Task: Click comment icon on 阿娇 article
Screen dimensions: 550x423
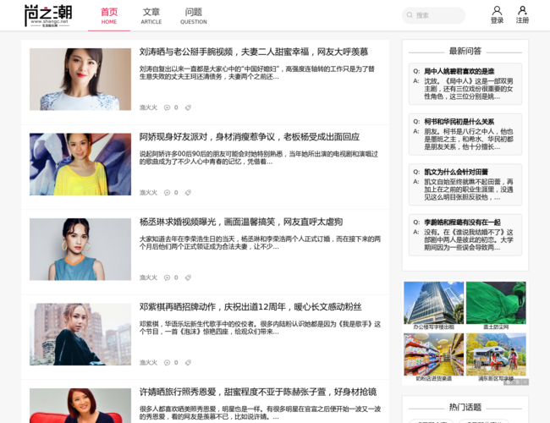Action: click(167, 193)
